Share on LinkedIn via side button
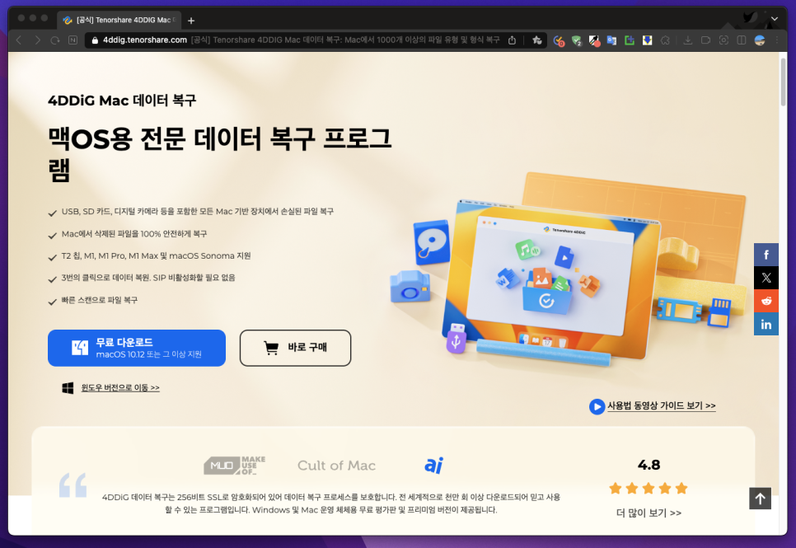The height and width of the screenshot is (548, 796). (766, 324)
